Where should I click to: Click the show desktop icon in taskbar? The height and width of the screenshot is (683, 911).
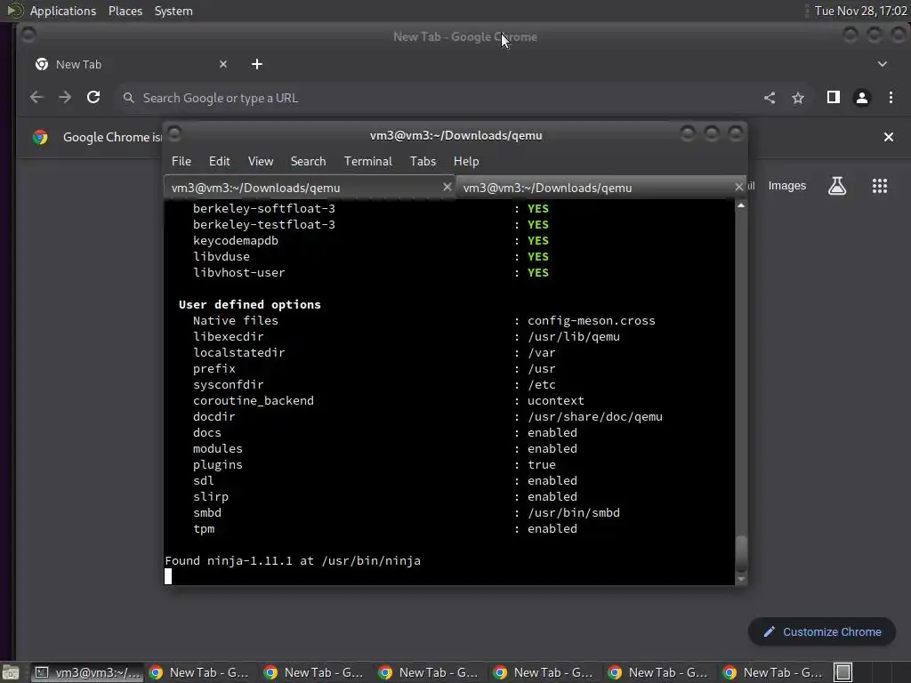[x=10, y=672]
